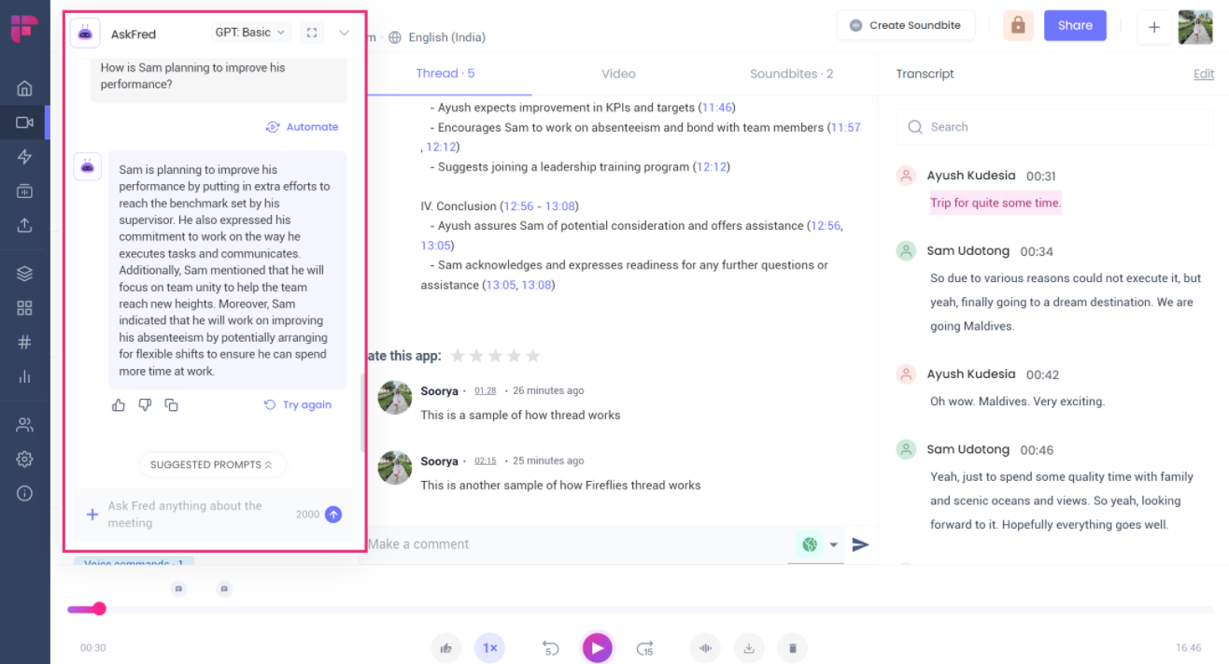Select the Meetings video icon in sidebar
Screen dimensions: 1229x664
click(x=24, y=121)
